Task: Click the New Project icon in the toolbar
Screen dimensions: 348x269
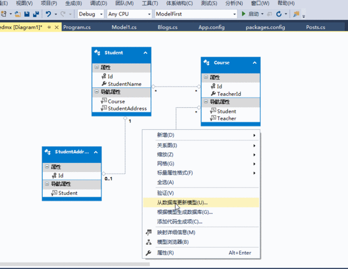Action: click(x=4, y=14)
